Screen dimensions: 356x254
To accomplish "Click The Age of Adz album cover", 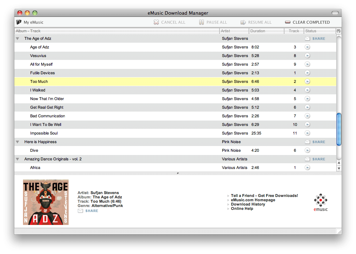I will click(x=46, y=202).
